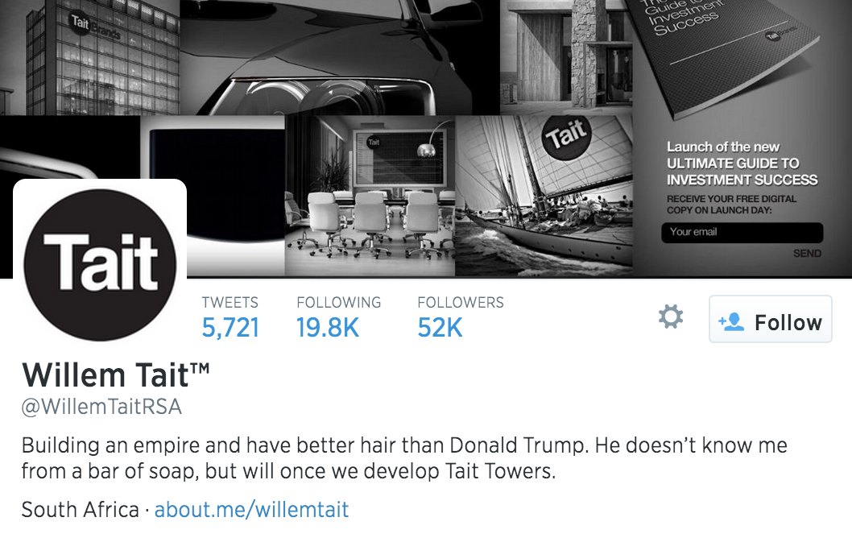Screen dimensions: 852x538
Task: Open the Tait profile picture
Action: click(100, 265)
